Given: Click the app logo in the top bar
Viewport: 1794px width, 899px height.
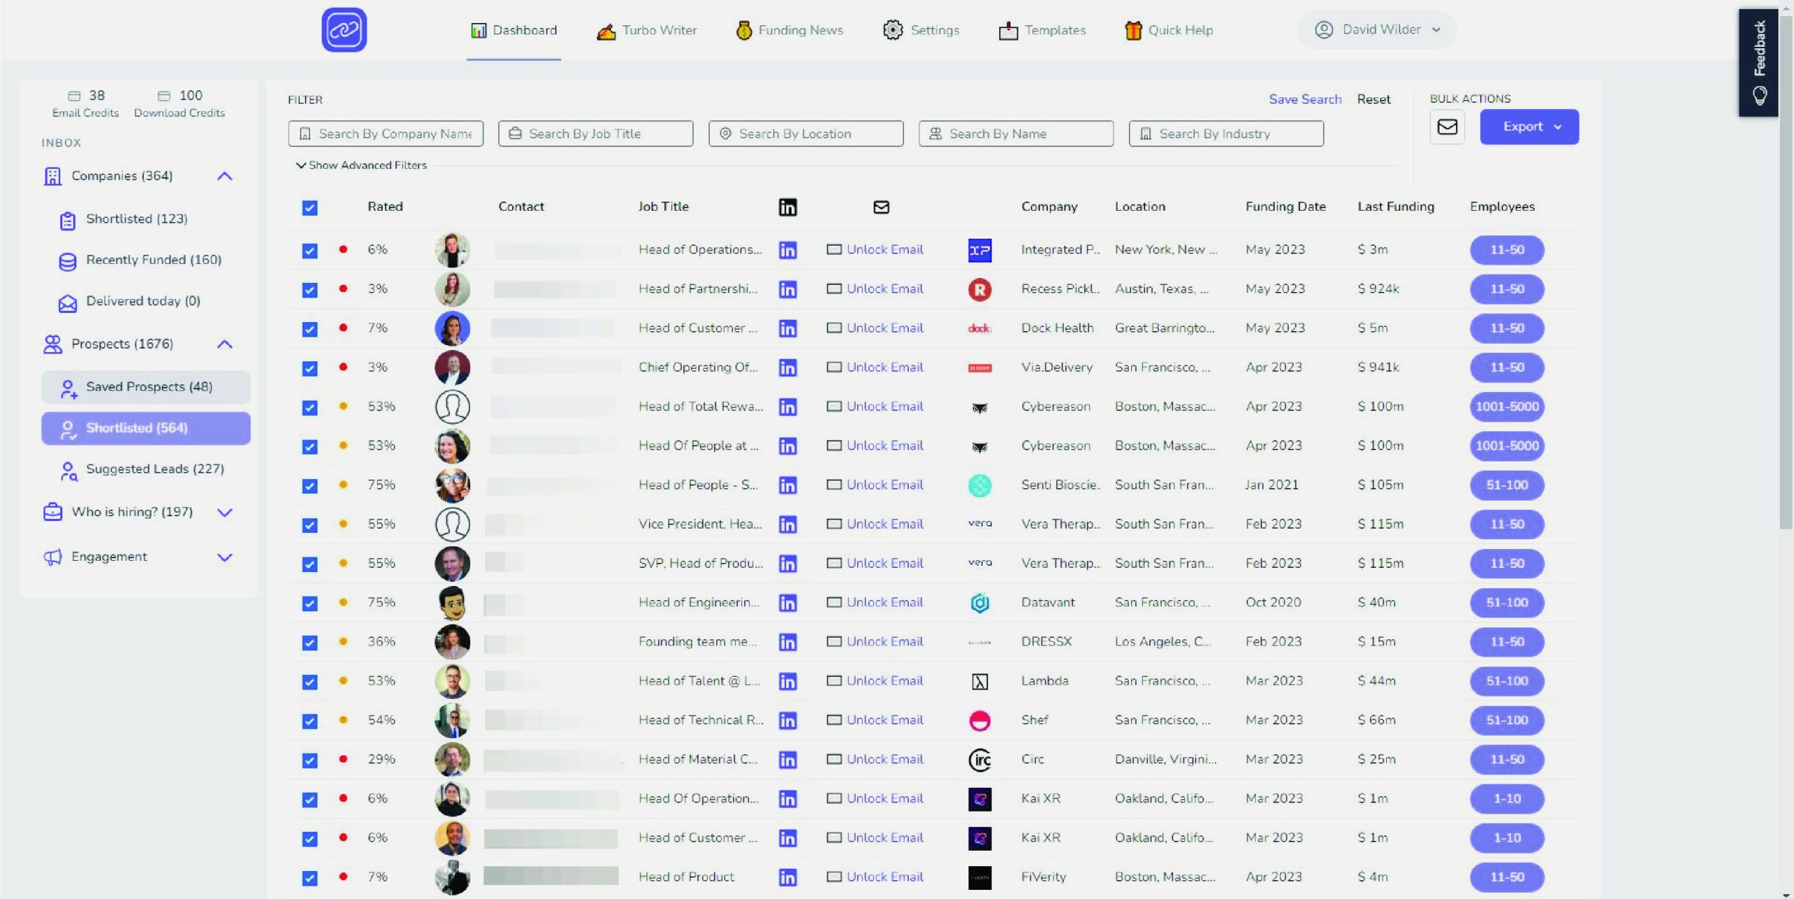Looking at the screenshot, I should click(343, 29).
